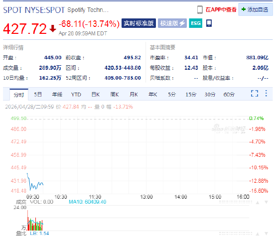Select the 60分 interval tab
274x236 pixels.
pos(229,95)
